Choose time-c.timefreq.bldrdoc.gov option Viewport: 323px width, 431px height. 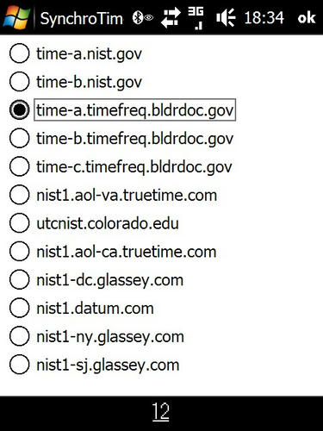pos(121,166)
